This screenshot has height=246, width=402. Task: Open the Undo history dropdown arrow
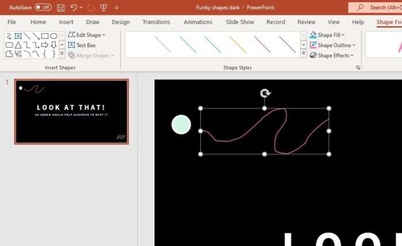coord(82,7)
